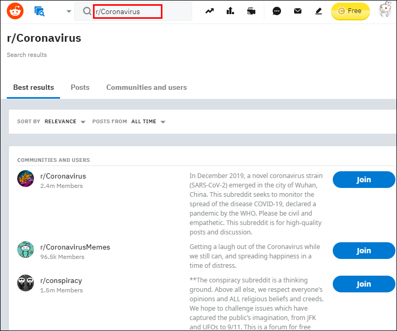Open the All bar chart icon
Viewport: 397px width, 331px height.
coord(230,11)
